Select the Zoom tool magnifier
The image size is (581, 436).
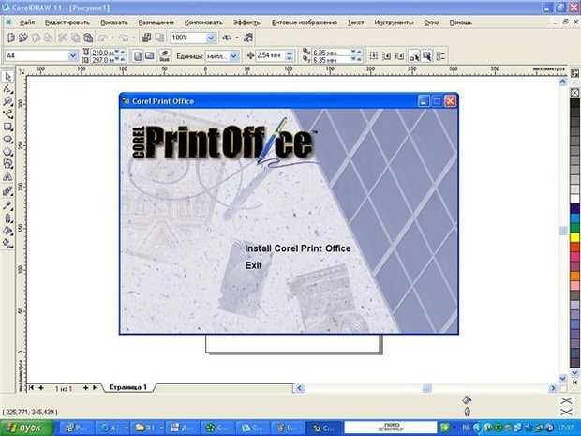click(x=7, y=101)
